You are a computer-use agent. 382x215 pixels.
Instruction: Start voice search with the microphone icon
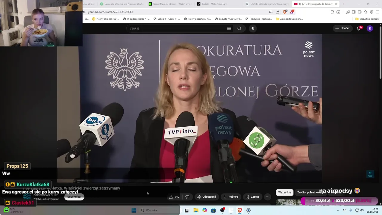click(253, 28)
